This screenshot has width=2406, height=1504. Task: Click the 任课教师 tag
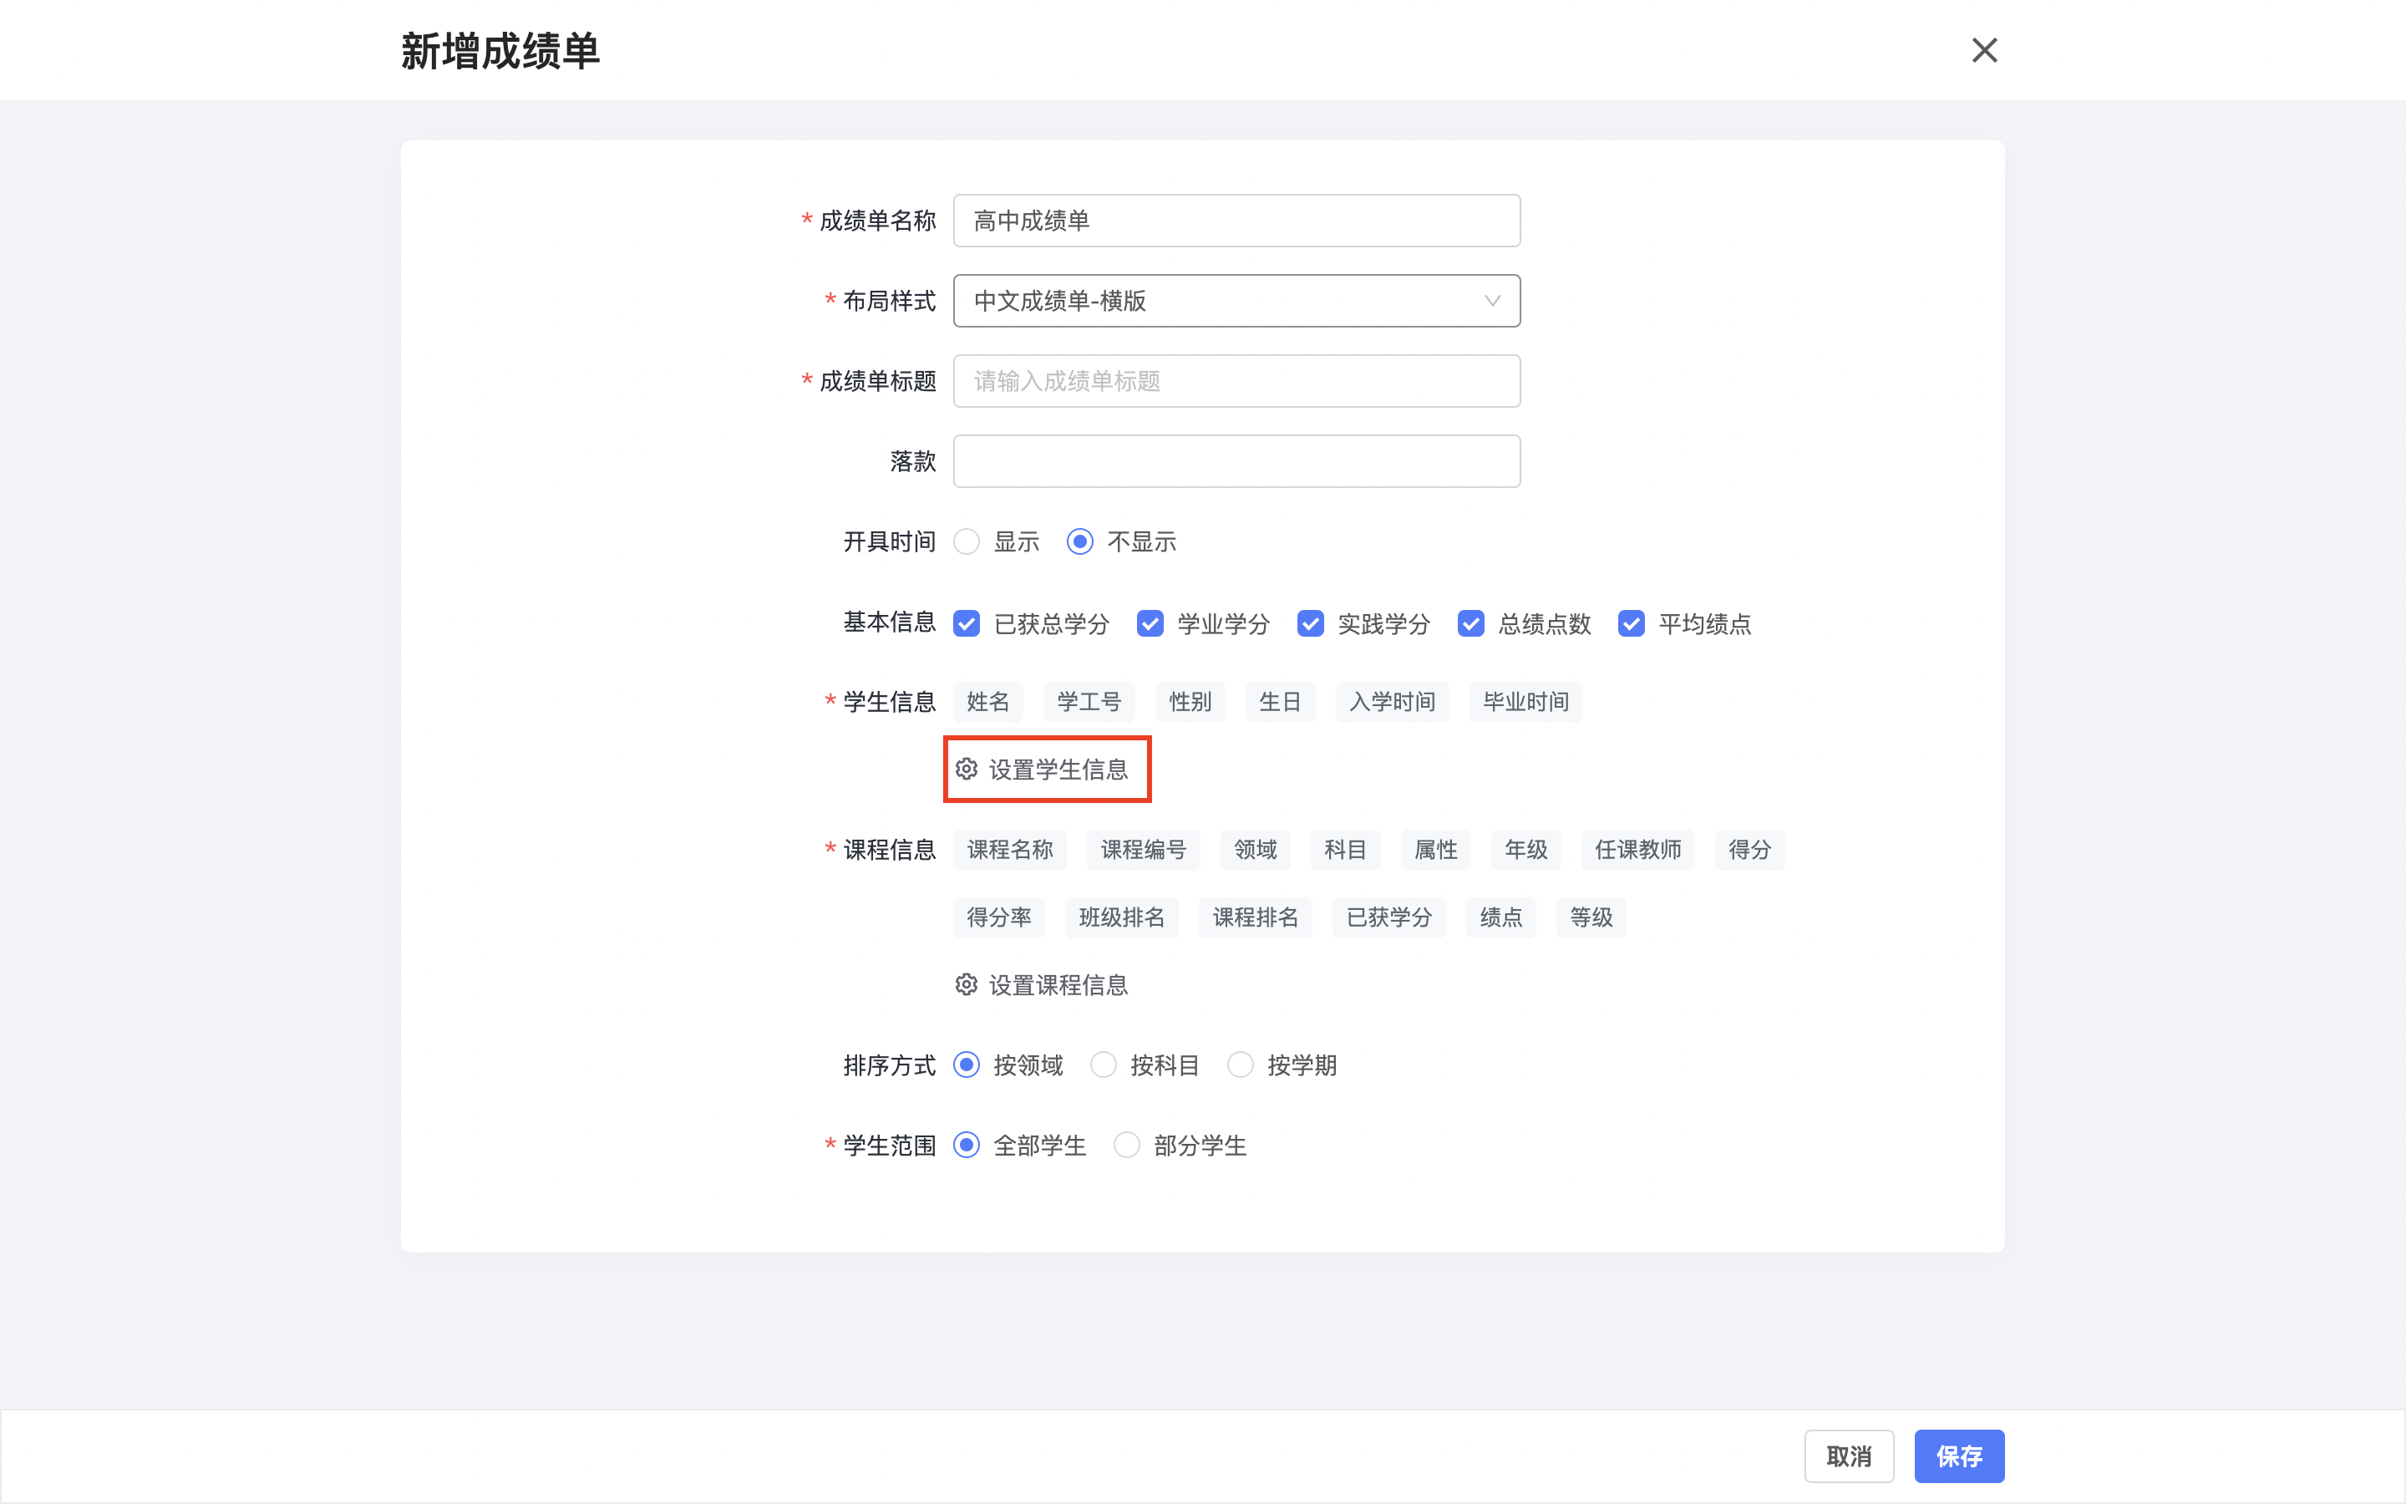[1638, 850]
